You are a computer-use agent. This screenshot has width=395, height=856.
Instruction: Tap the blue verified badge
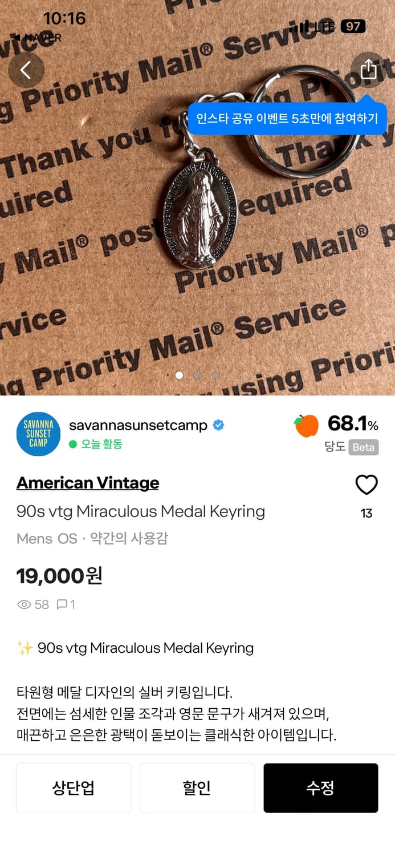218,426
